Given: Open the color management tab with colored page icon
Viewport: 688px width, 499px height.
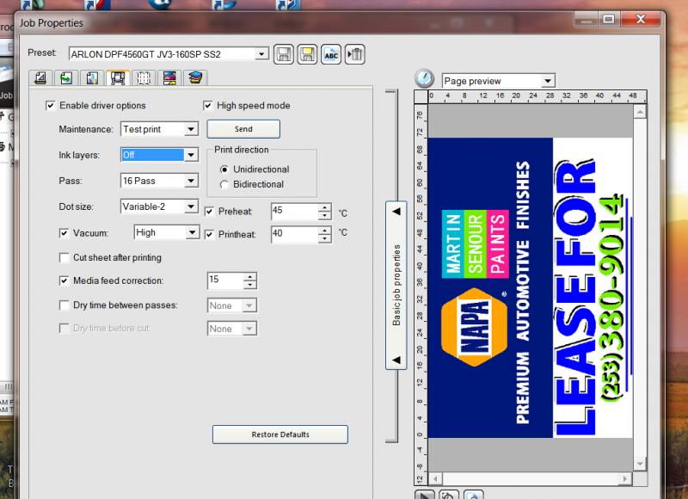Looking at the screenshot, I should point(92,78).
